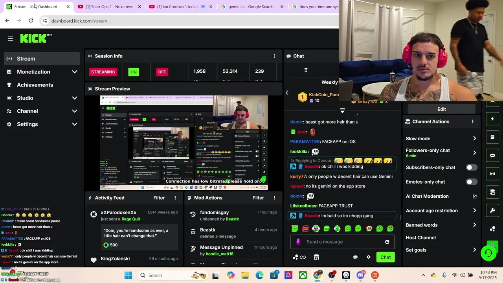Open the Kick logo home link
Image resolution: width=503 pixels, height=283 pixels.
click(34, 38)
